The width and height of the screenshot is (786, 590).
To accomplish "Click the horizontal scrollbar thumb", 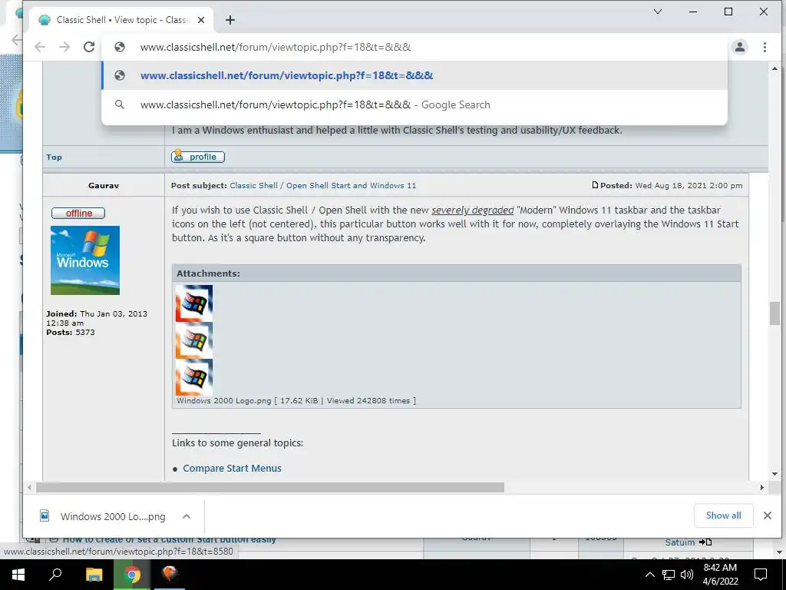I will coord(269,487).
